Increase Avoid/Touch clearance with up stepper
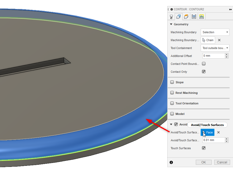This screenshot has height=184, width=233. point(226,139)
